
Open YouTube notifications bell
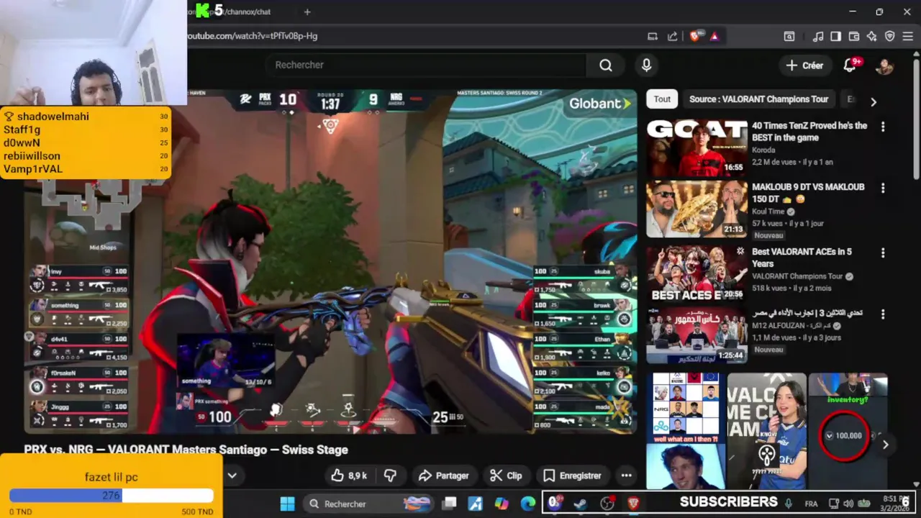pyautogui.click(x=850, y=65)
